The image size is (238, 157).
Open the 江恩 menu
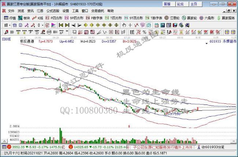40,11
